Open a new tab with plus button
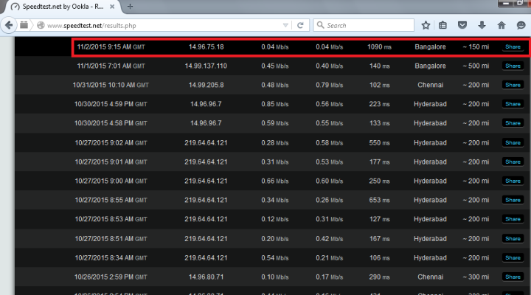 click(x=130, y=7)
